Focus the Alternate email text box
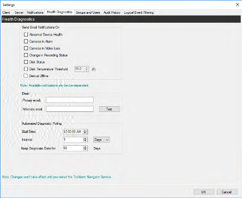The image size is (242, 198). pos(70,109)
